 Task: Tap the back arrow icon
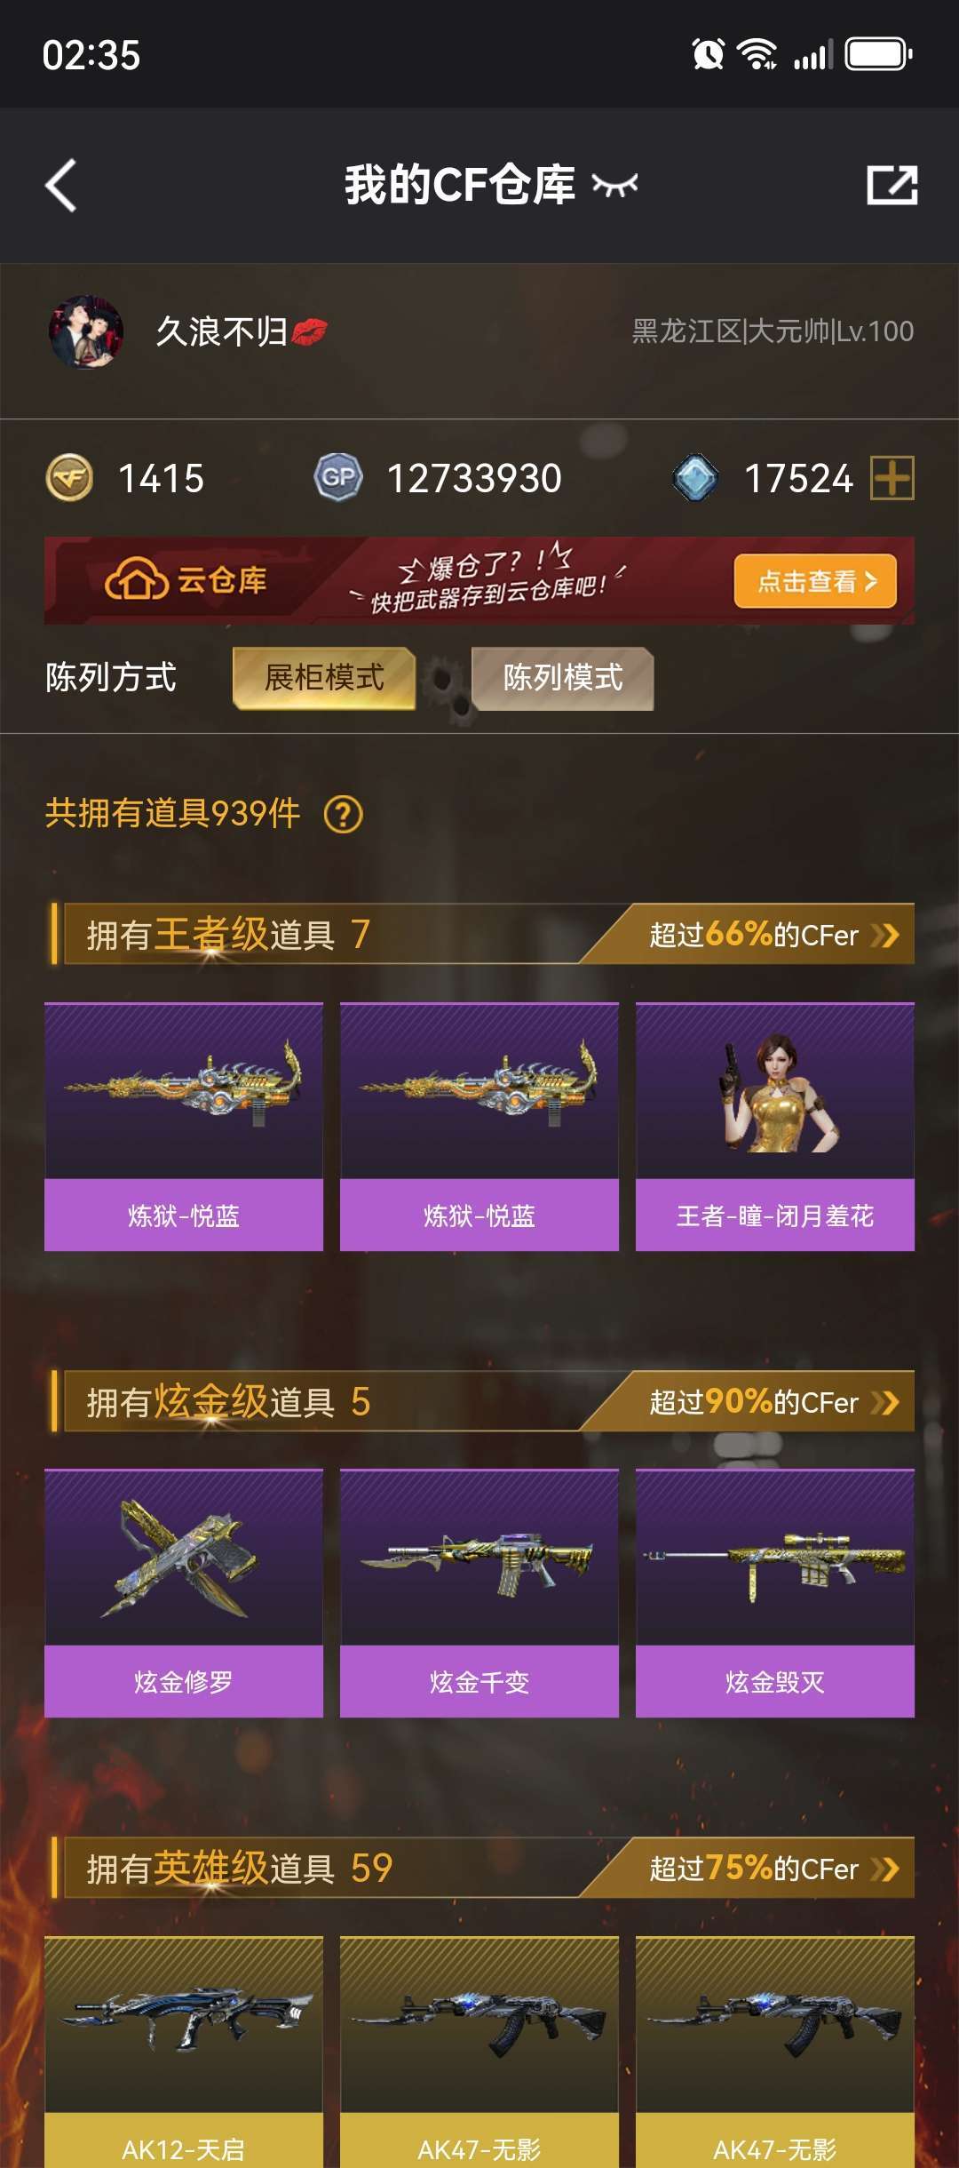tap(61, 186)
